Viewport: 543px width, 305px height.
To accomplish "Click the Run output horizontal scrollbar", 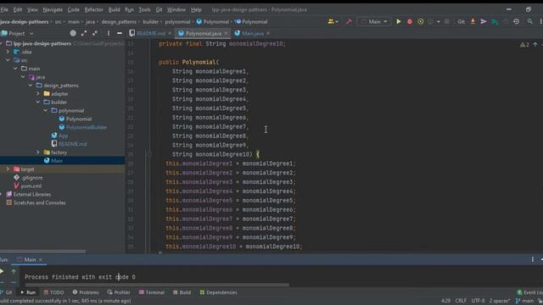I will point(156,285).
